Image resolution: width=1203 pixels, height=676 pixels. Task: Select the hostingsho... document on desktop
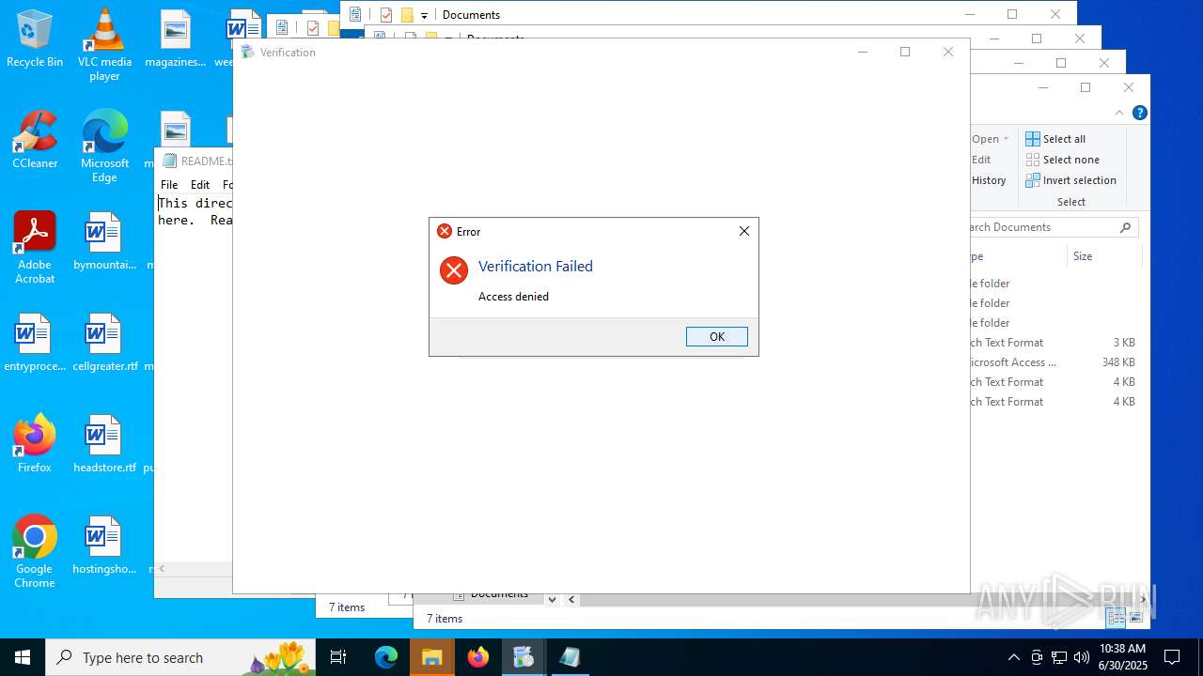coord(104,546)
